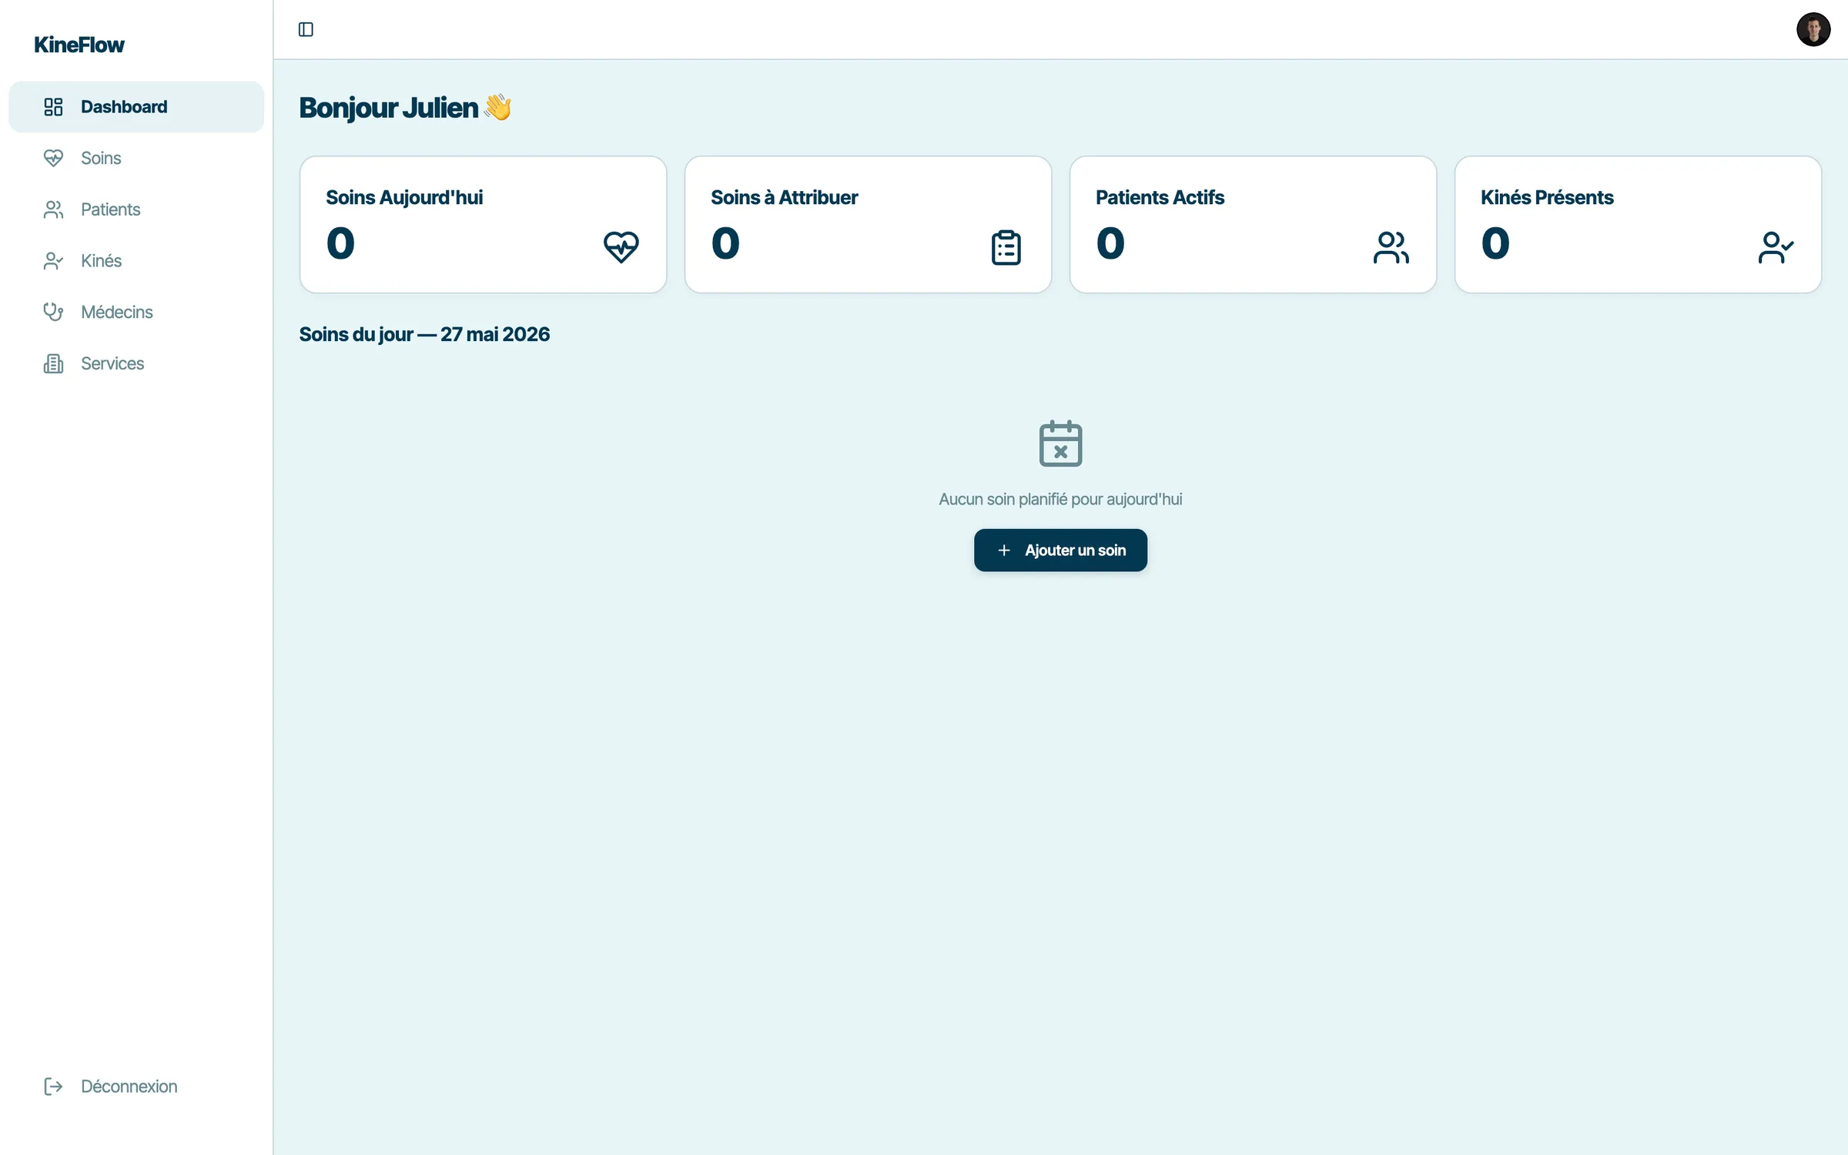Click the stethoscope icon beside Médecins
The image size is (1848, 1155).
pyautogui.click(x=53, y=312)
